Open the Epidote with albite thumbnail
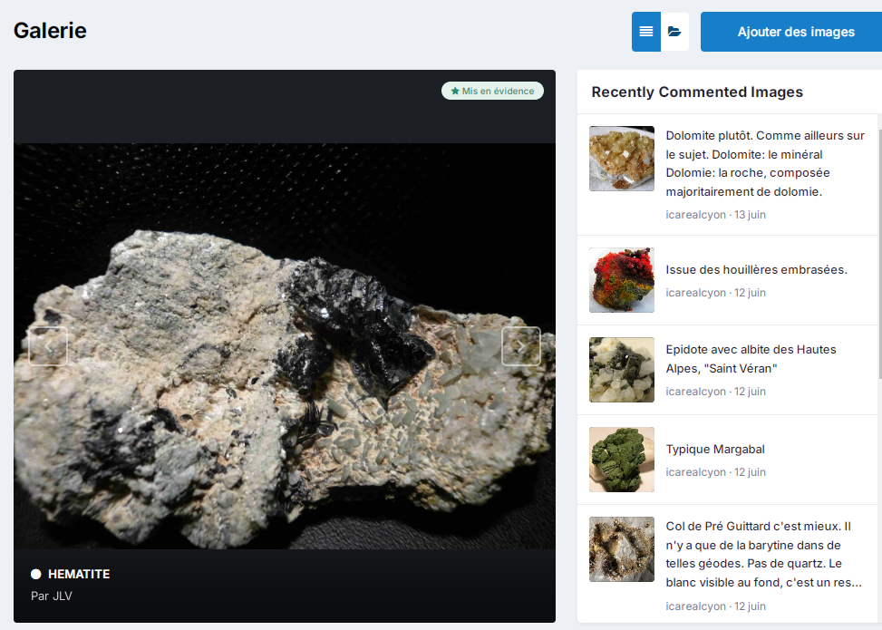882x630 pixels. pos(622,370)
